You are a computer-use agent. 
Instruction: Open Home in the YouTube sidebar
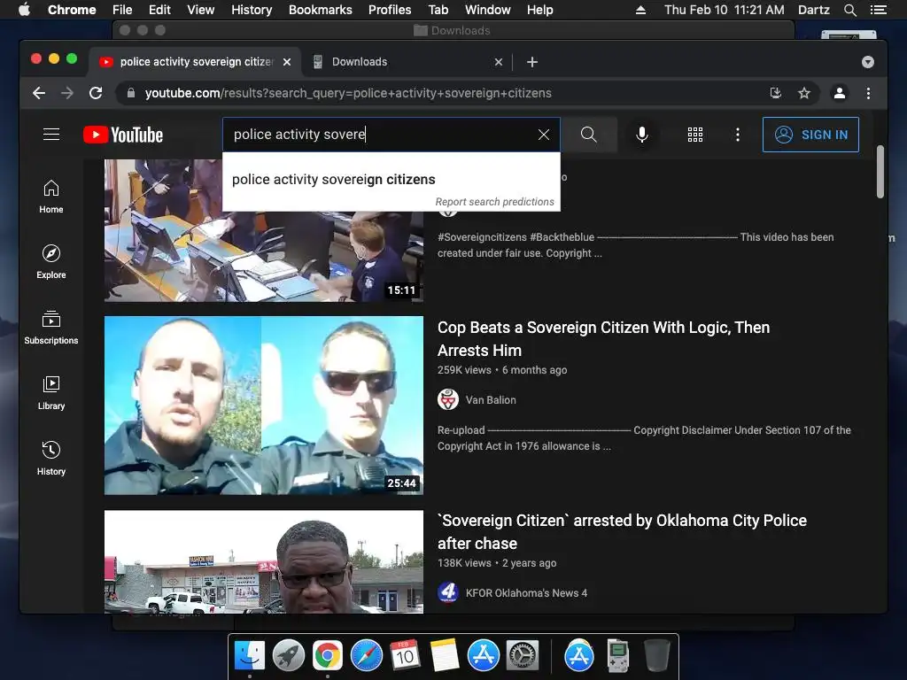50,197
